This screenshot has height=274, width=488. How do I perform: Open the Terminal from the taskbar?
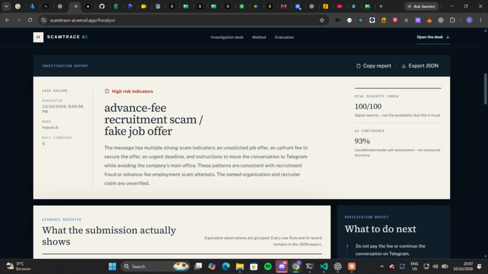coord(309,267)
